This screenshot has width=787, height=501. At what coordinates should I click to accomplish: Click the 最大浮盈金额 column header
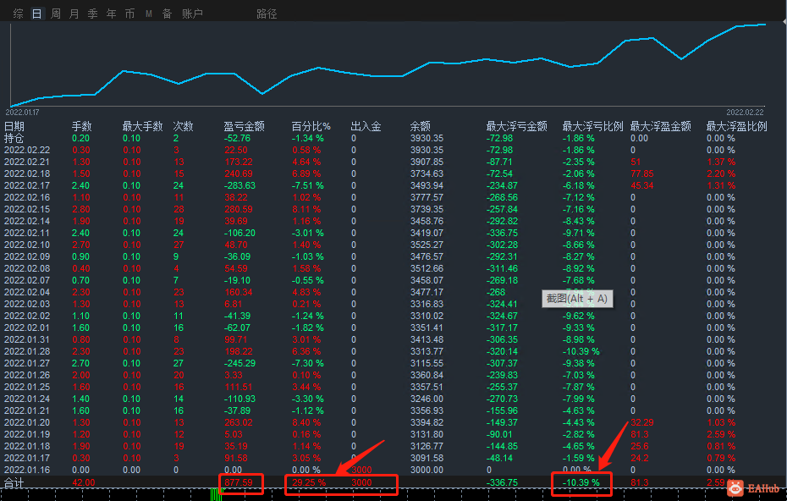click(x=661, y=126)
